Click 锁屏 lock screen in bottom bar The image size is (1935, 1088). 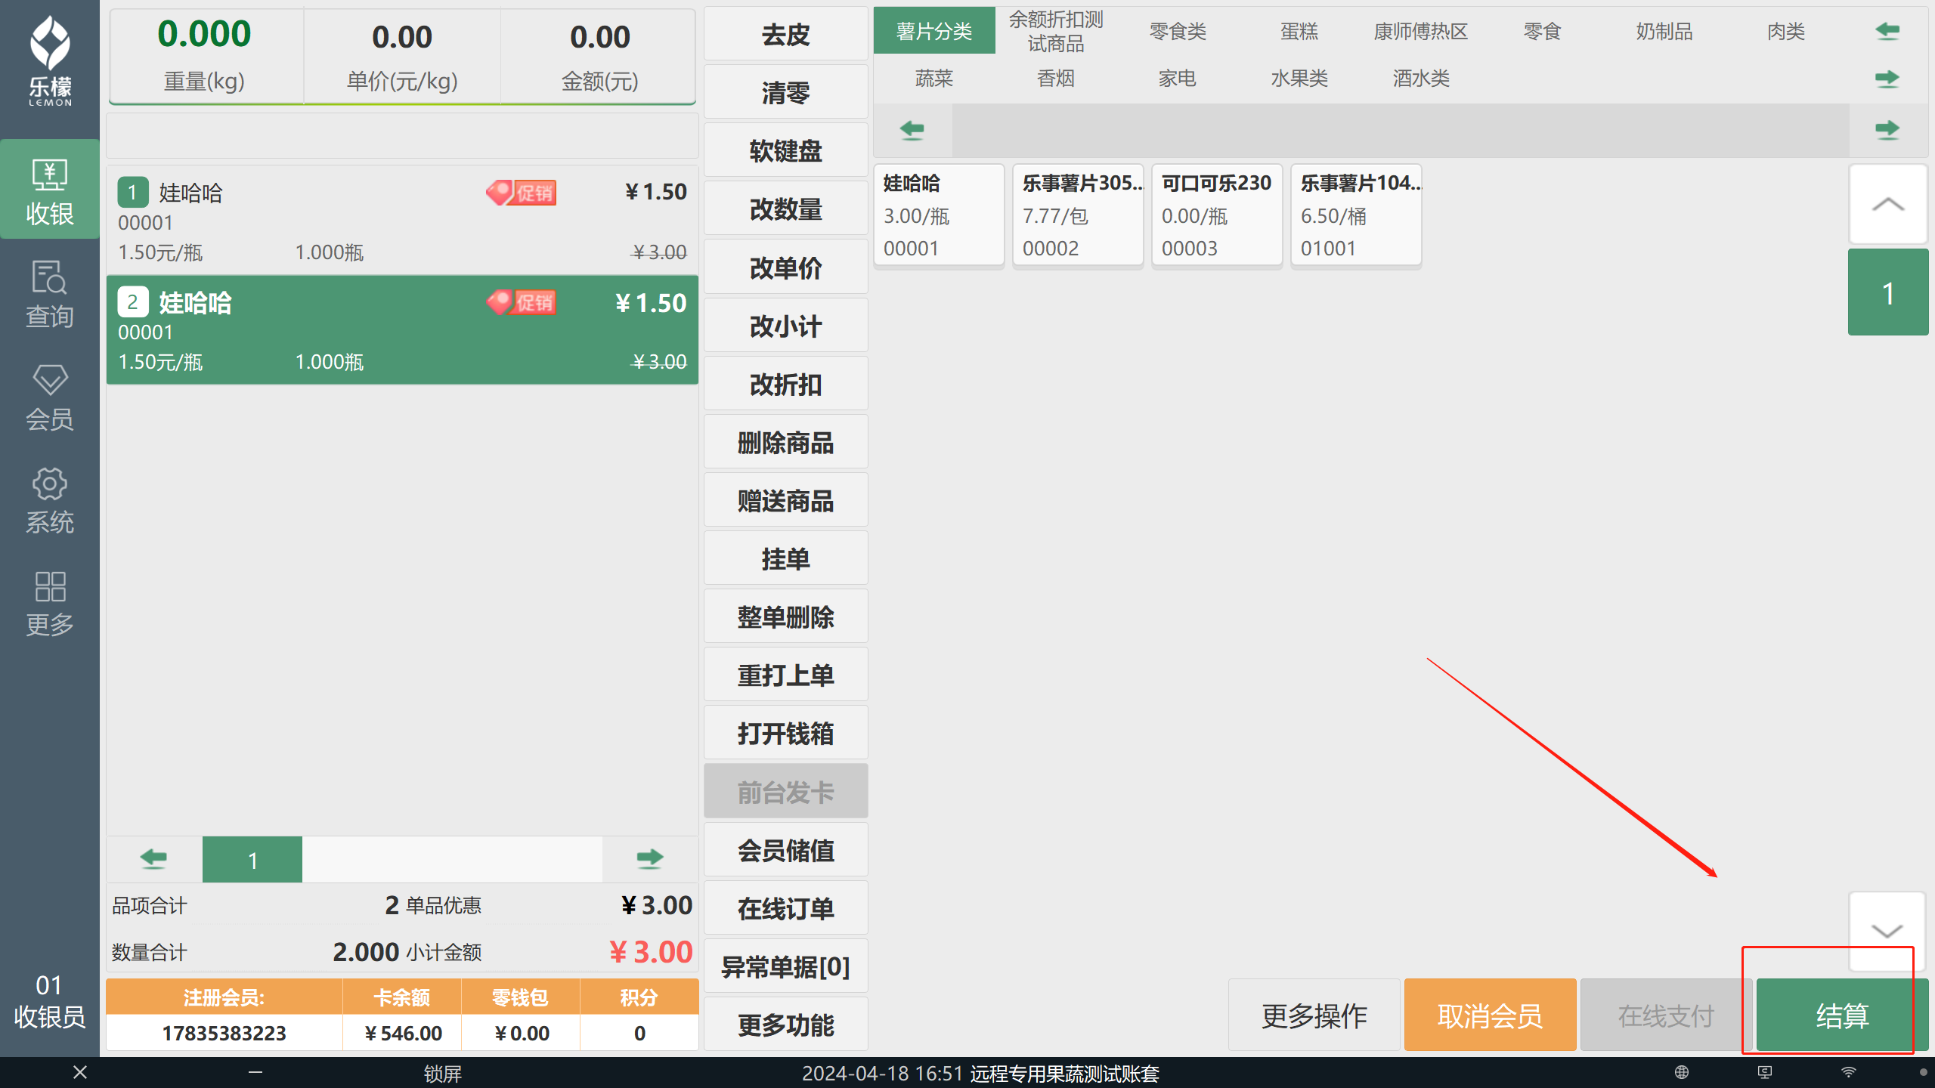442,1073
